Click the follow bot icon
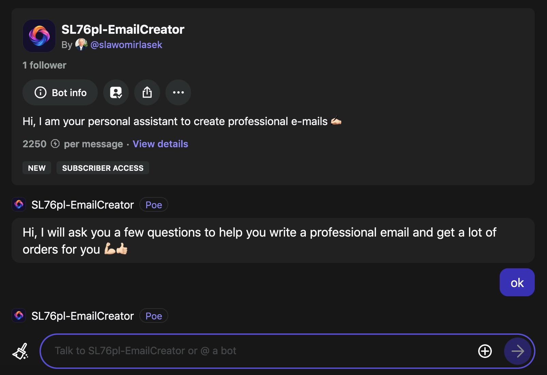This screenshot has width=547, height=375. (116, 92)
